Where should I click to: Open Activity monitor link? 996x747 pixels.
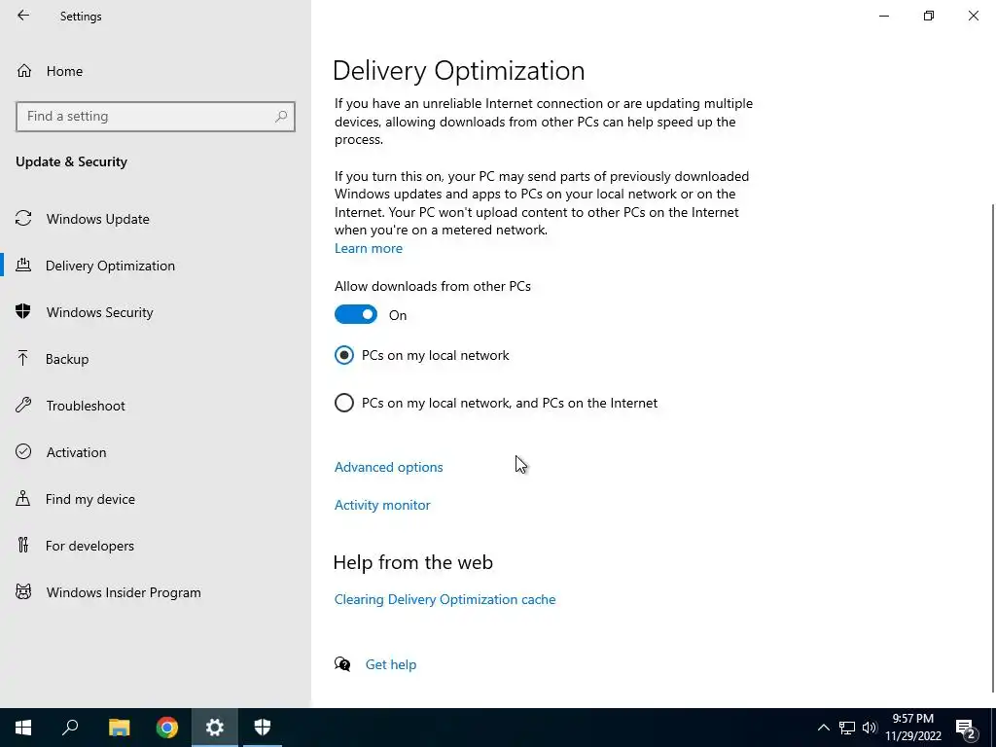point(382,505)
